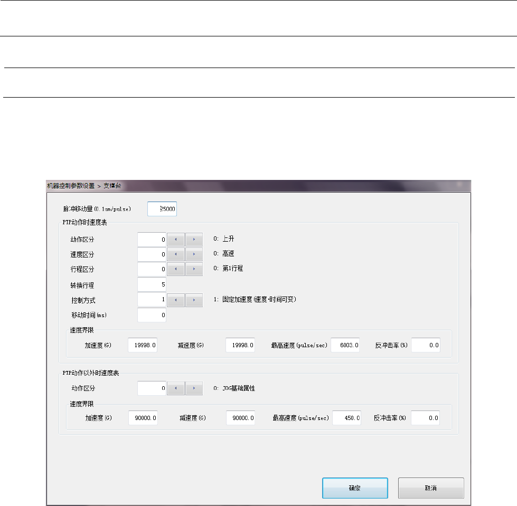Viewport: 517px width, 506px height.
Task: Edit 减速度(G) field showing 90000.0
Action: click(x=240, y=418)
